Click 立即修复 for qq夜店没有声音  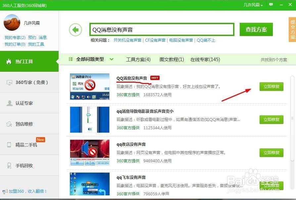click(271, 153)
